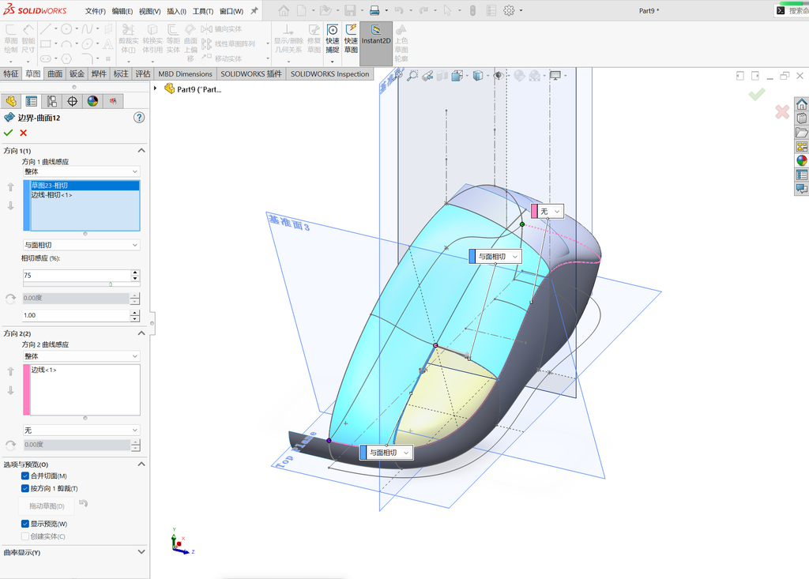
Task: Open the 插入(I) menu
Action: point(176,11)
